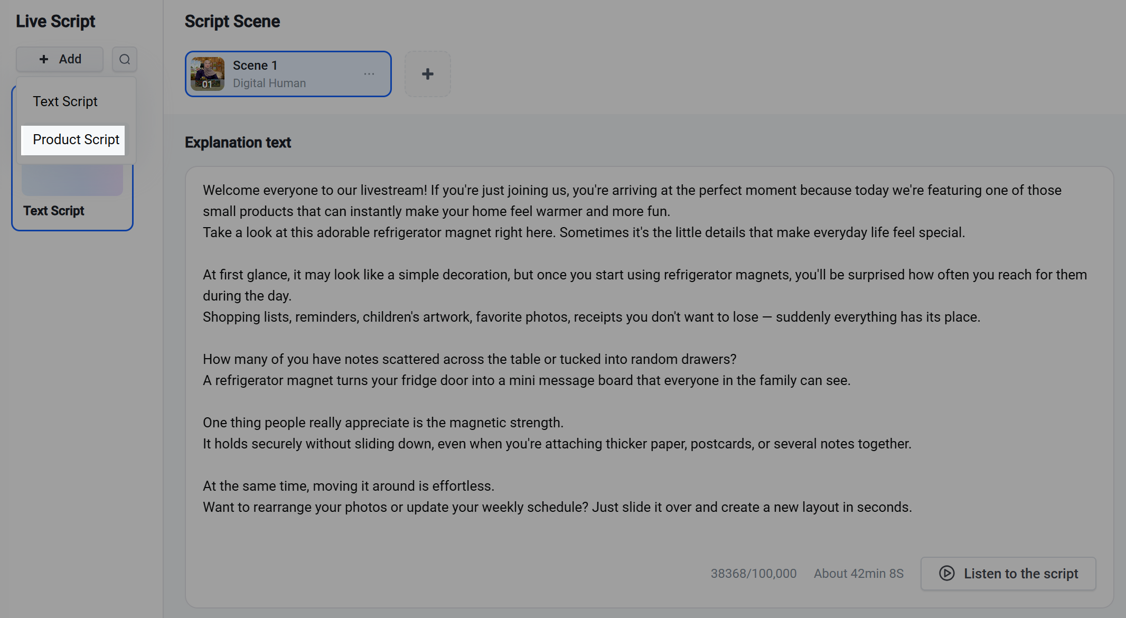Click the Add script button
This screenshot has height=618, width=1126.
pyautogui.click(x=60, y=59)
